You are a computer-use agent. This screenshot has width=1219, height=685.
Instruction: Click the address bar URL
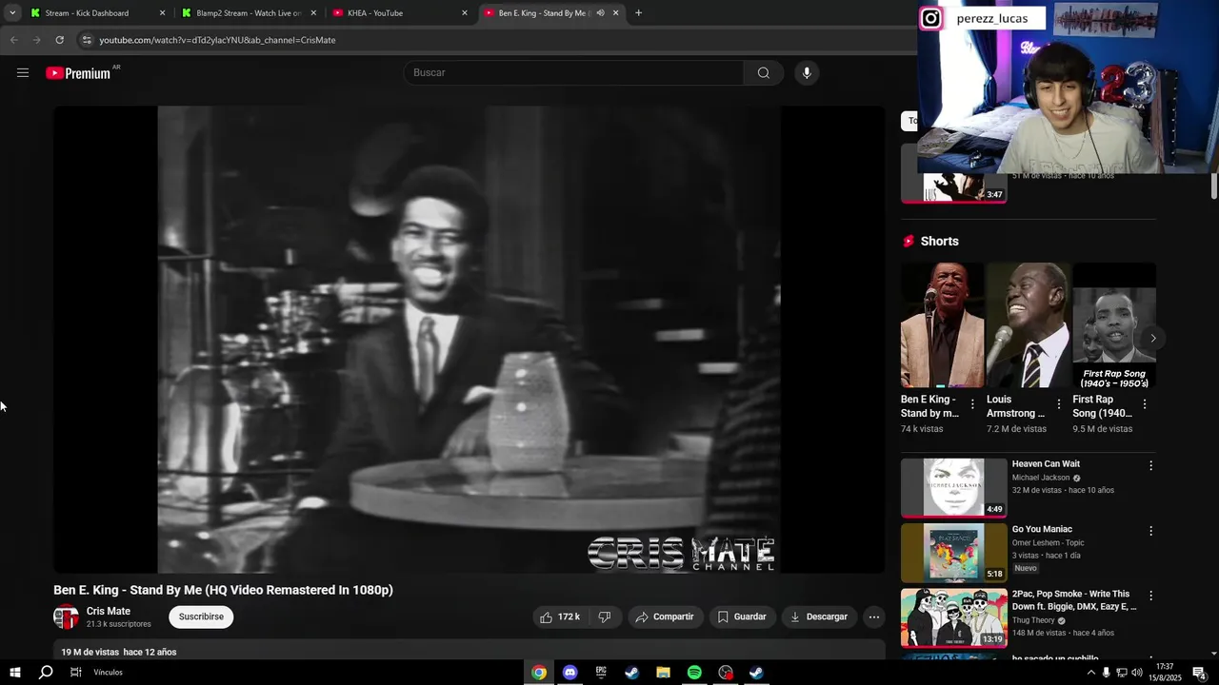(217, 40)
